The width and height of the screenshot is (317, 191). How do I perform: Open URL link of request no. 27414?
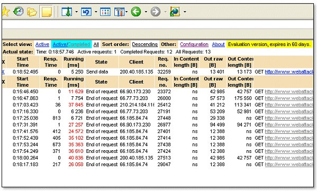289,138
